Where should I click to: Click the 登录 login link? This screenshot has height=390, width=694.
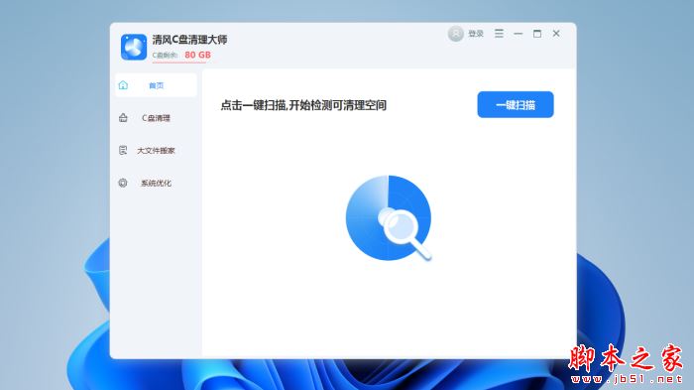[x=476, y=34]
